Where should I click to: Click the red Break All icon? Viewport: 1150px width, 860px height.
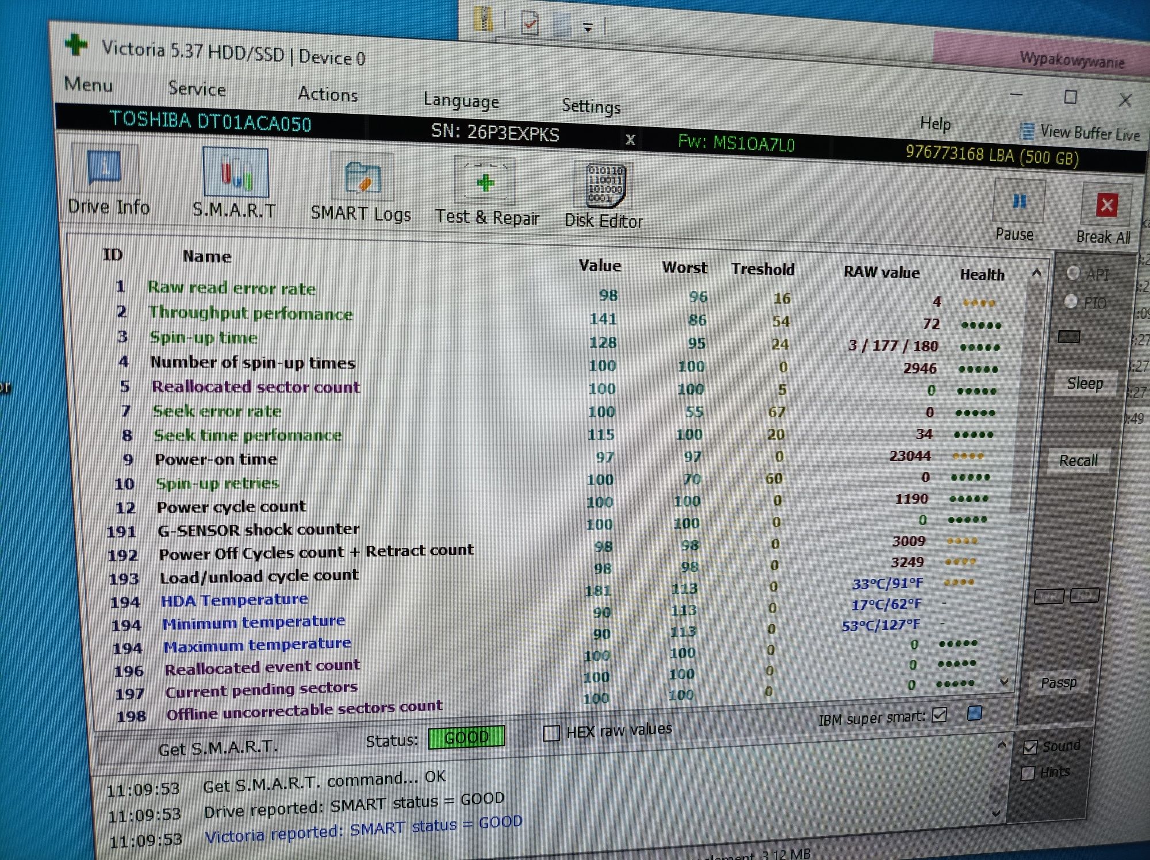(1107, 205)
